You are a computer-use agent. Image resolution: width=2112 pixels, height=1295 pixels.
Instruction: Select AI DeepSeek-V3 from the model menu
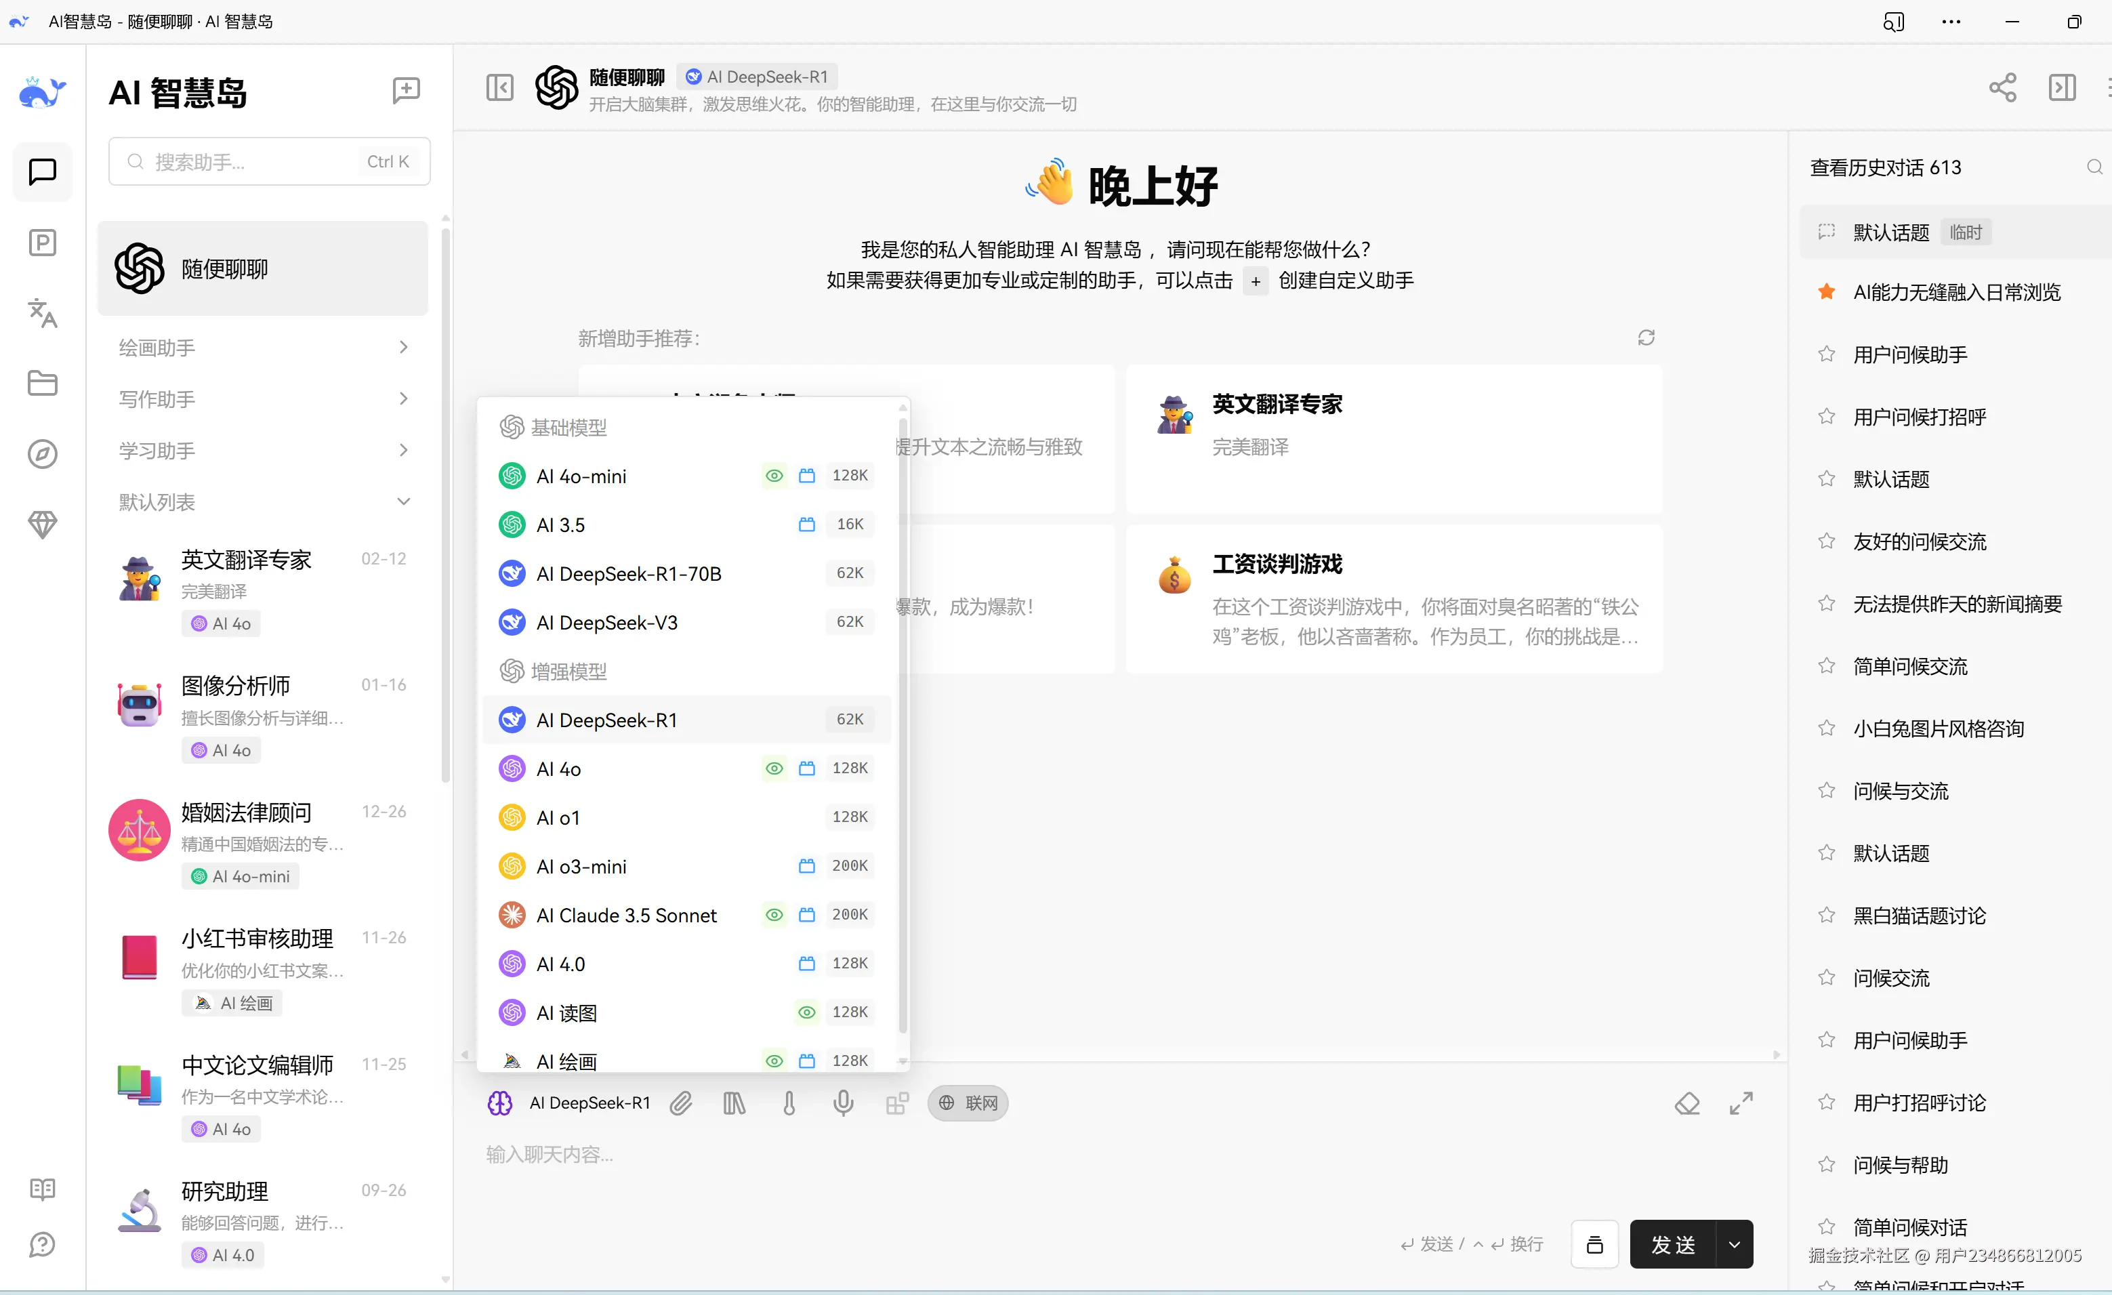[x=608, y=622]
